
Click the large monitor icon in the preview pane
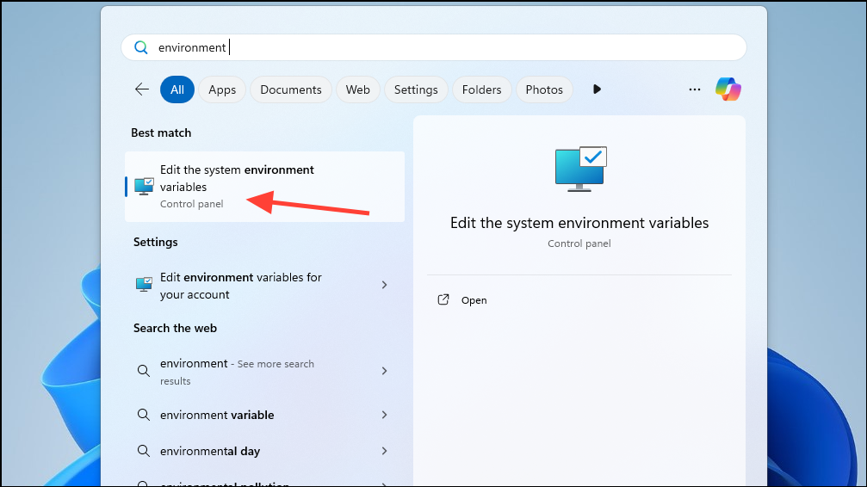580,170
